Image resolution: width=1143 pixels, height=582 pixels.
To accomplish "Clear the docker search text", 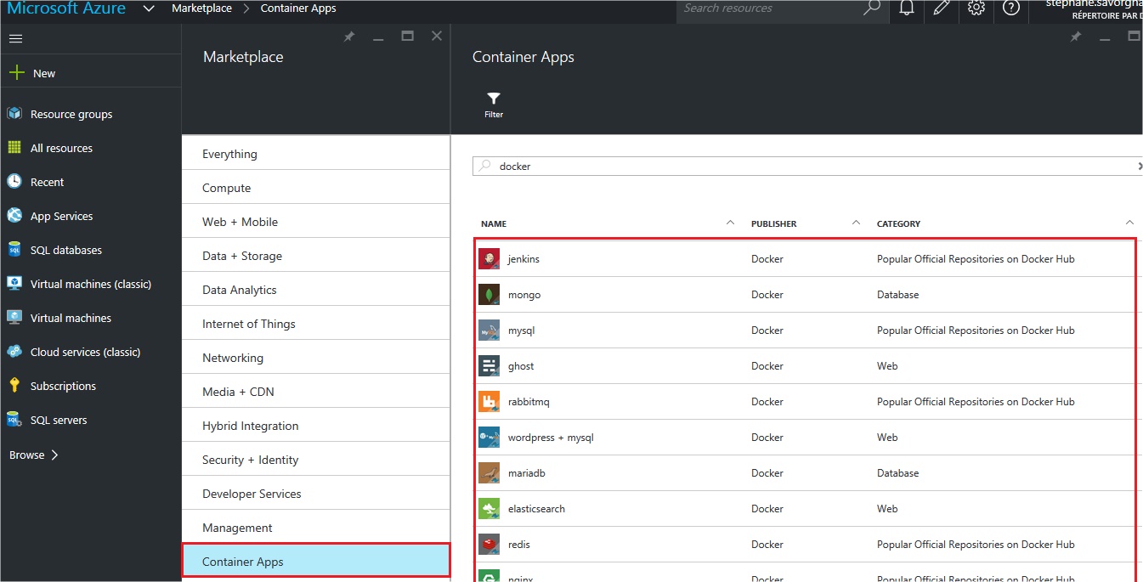I will [1140, 167].
